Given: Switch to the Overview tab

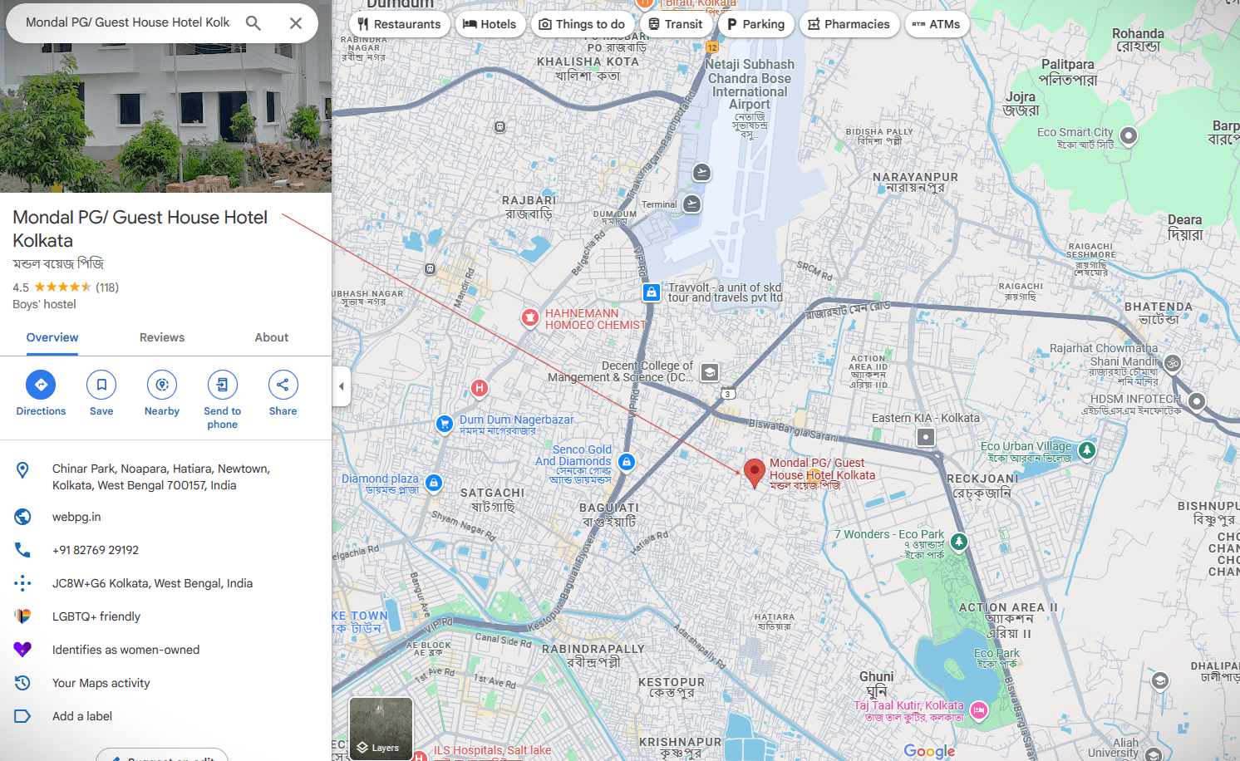Looking at the screenshot, I should click(x=52, y=338).
